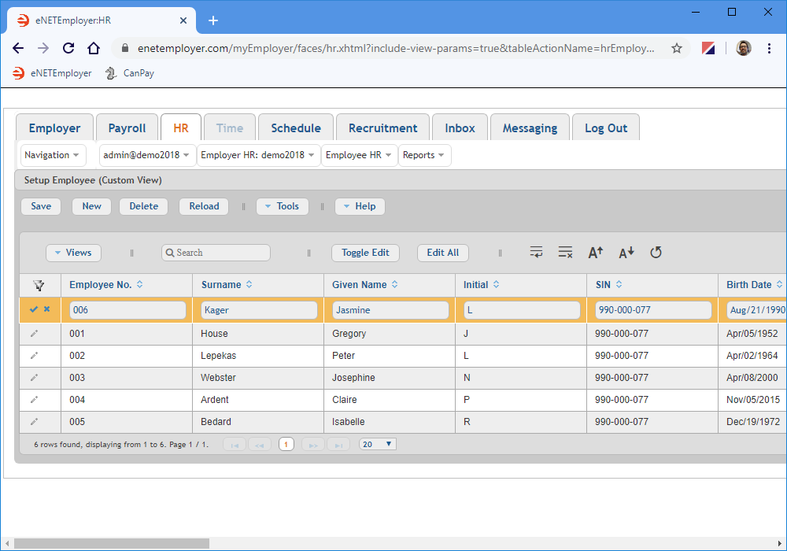Open the Recruitment tab

pos(382,127)
